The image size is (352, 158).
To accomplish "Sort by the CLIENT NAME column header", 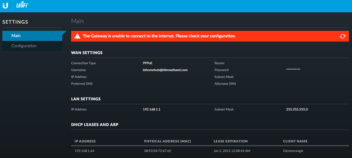I will point(295,141).
